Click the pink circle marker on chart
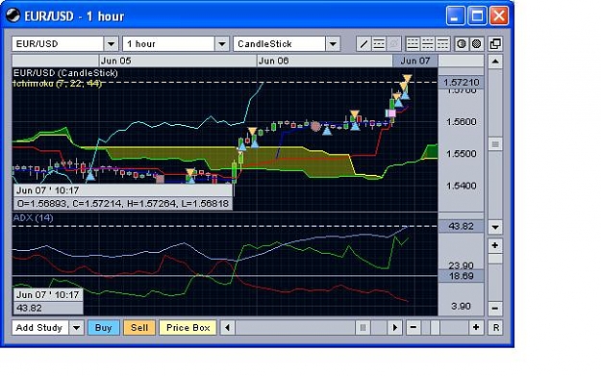 click(x=315, y=126)
